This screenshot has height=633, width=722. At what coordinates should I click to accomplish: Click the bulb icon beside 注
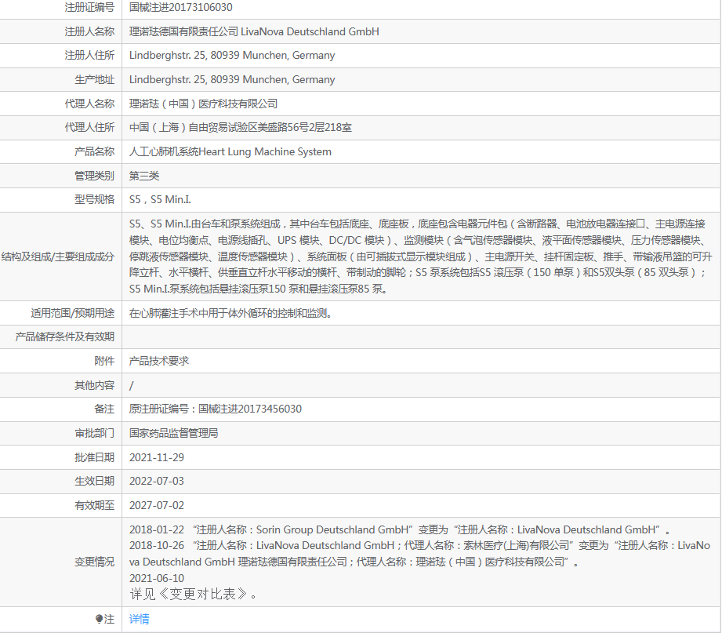click(99, 619)
